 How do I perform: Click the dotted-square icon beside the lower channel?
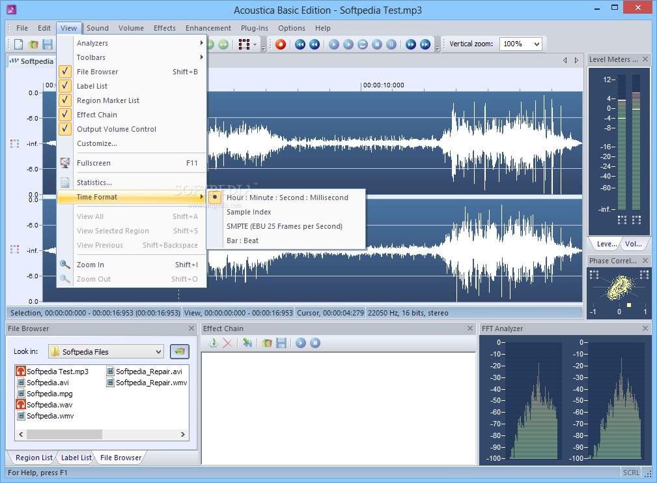tap(15, 250)
